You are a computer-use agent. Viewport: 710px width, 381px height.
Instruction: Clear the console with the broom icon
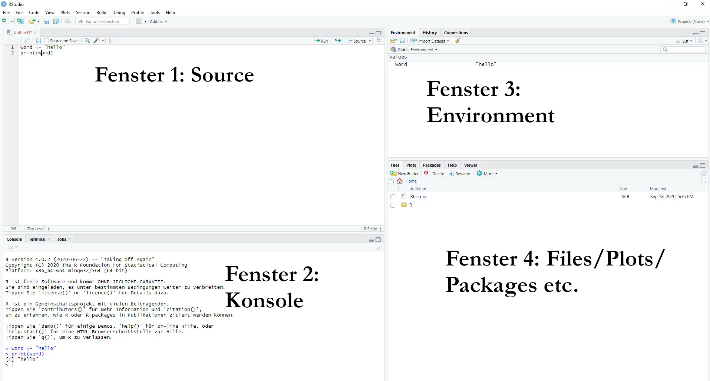click(x=378, y=248)
